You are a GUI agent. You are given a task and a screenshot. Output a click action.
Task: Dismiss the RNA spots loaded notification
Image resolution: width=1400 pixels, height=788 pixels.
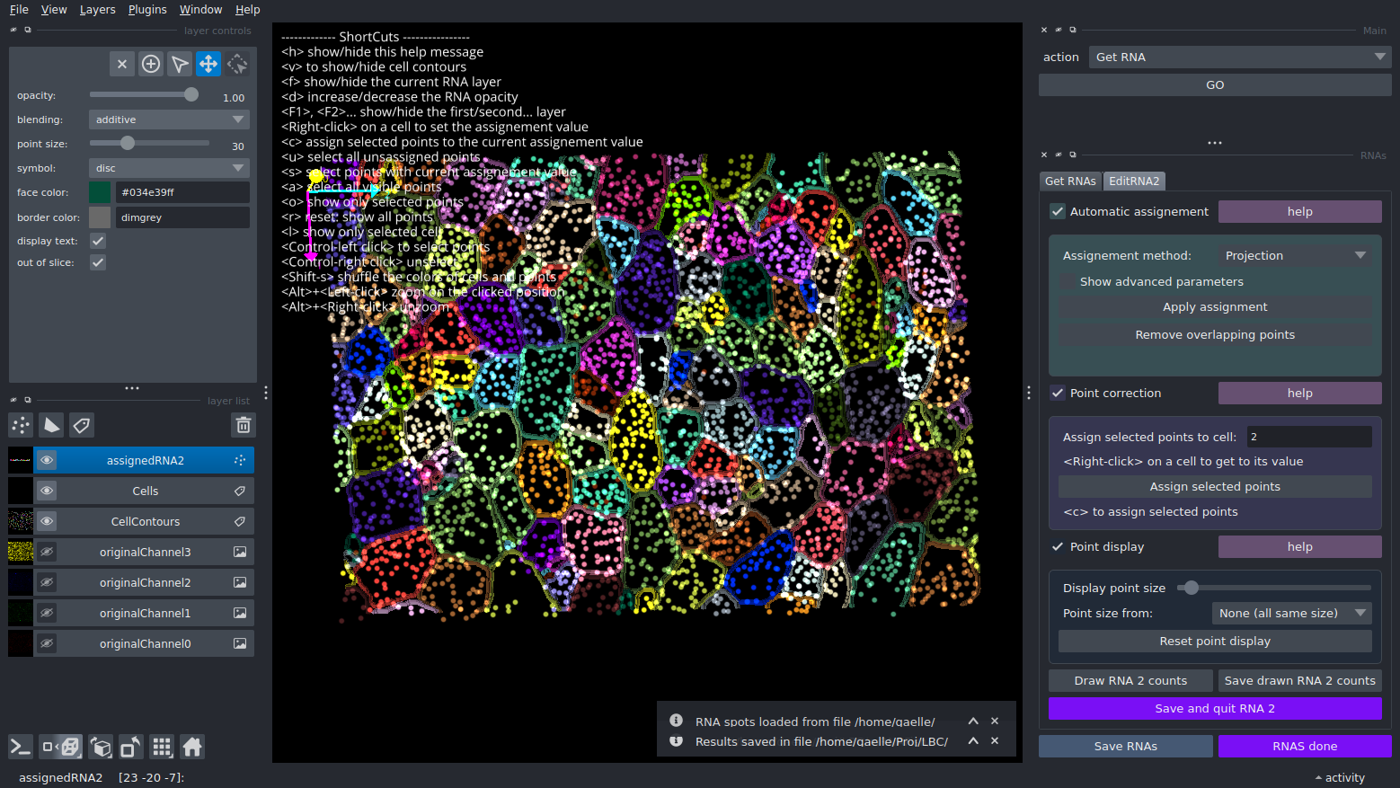click(x=995, y=721)
